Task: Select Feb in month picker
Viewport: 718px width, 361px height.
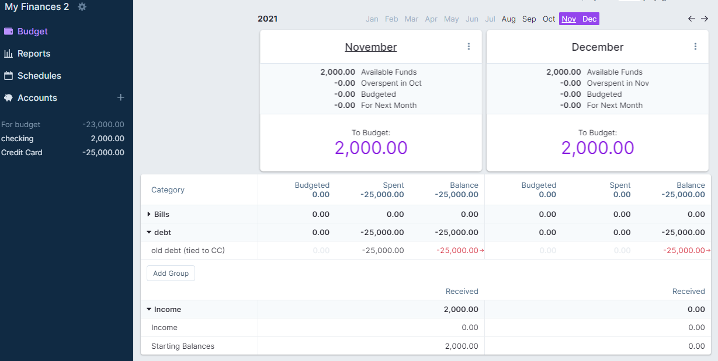Action: click(391, 19)
